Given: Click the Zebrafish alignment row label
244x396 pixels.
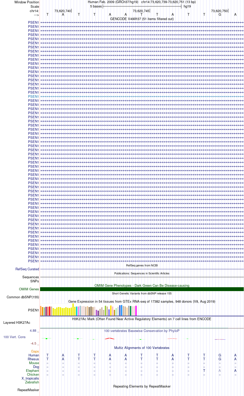Looking at the screenshot, I should pyautogui.click(x=32, y=382).
